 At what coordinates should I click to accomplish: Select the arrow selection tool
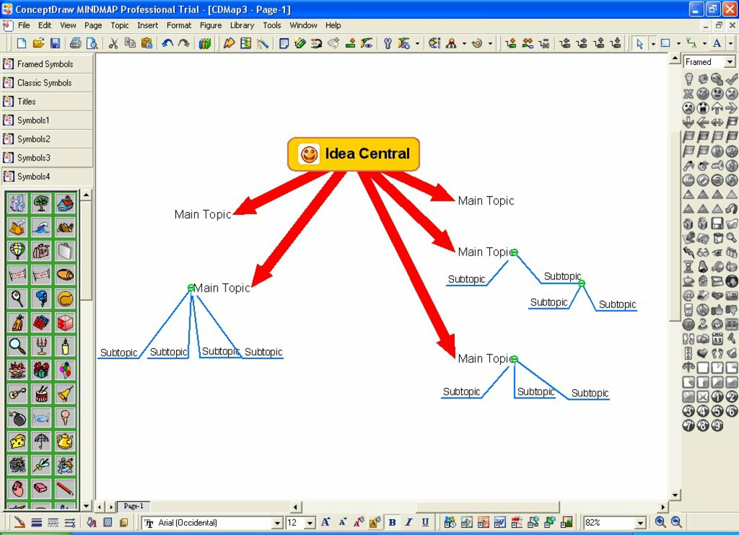tap(641, 43)
